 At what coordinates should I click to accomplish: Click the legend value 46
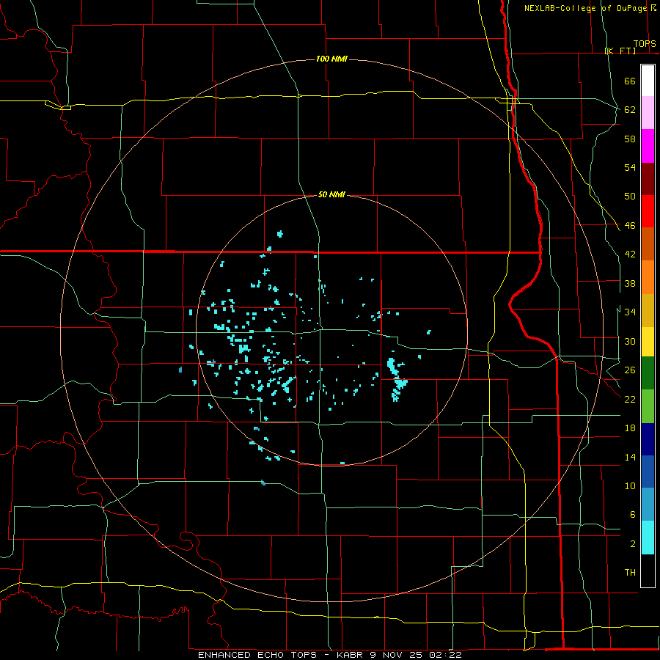coord(630,226)
